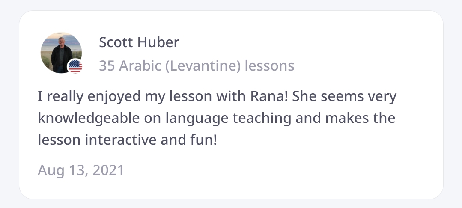
Task: Click the number "35" in lesson count
Action: point(107,66)
